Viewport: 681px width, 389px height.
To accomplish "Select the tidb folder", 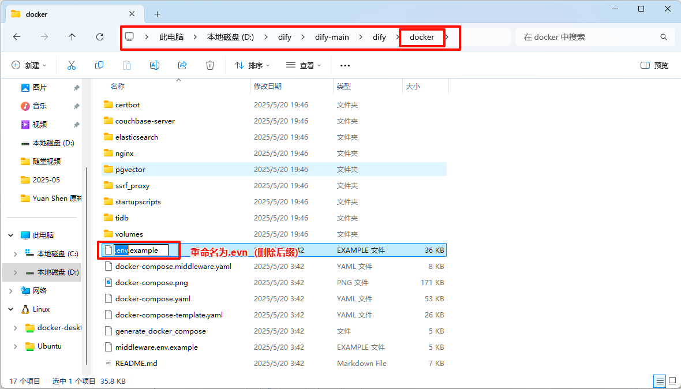I will [274, 218].
